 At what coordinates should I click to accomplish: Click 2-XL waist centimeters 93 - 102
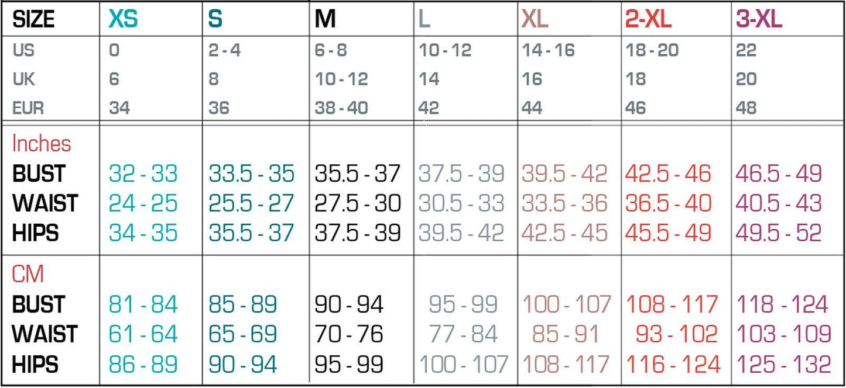[x=676, y=334]
